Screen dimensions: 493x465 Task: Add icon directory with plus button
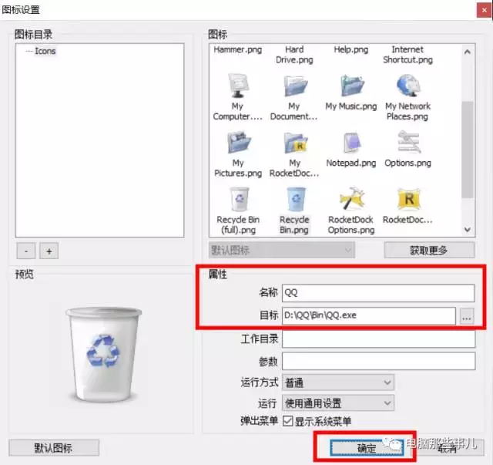coord(49,251)
